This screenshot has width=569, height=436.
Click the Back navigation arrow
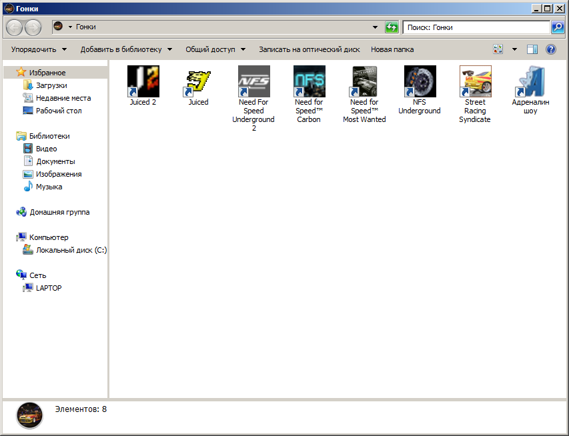pyautogui.click(x=15, y=27)
